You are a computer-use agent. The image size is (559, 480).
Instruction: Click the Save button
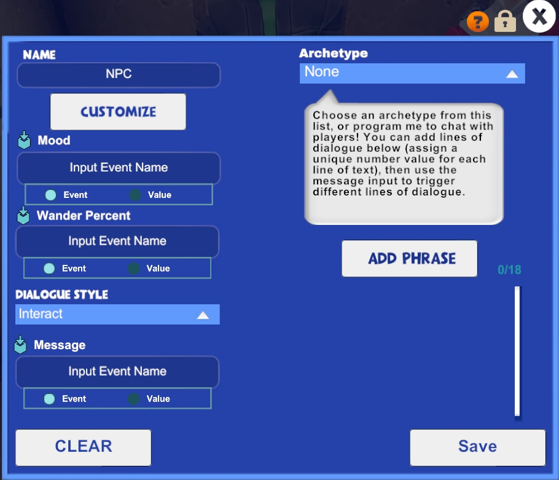(478, 447)
